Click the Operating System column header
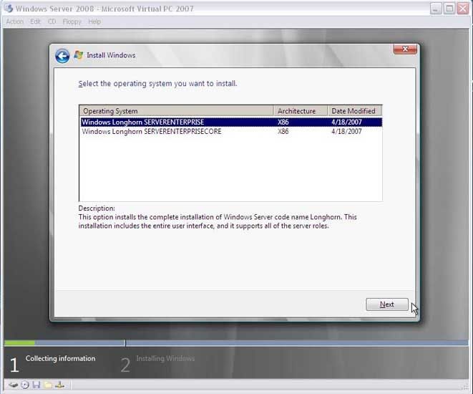This screenshot has width=473, height=394. pyautogui.click(x=176, y=111)
